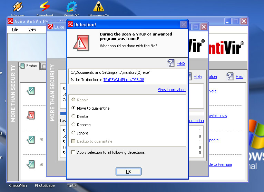This screenshot has width=264, height=192.
Task: Click the bottom green checkmark status icon
Action: 31,164
